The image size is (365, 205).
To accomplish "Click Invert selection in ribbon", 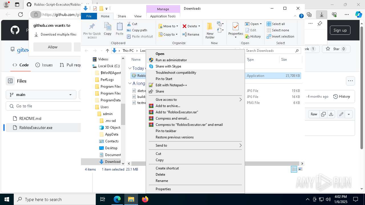I will coord(280,36).
